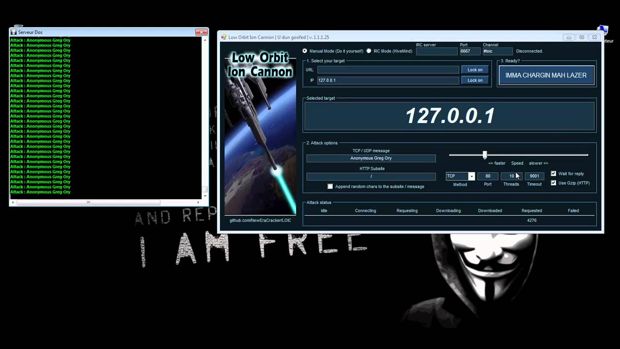This screenshot has height=349, width=620.
Task: Click the Failed column header
Action: (x=573, y=211)
